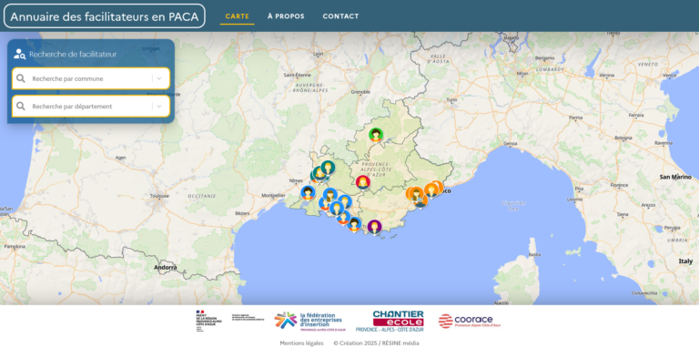Click the OCCITANIE region label
Image resolution: width=699 pixels, height=348 pixels.
[x=201, y=196]
